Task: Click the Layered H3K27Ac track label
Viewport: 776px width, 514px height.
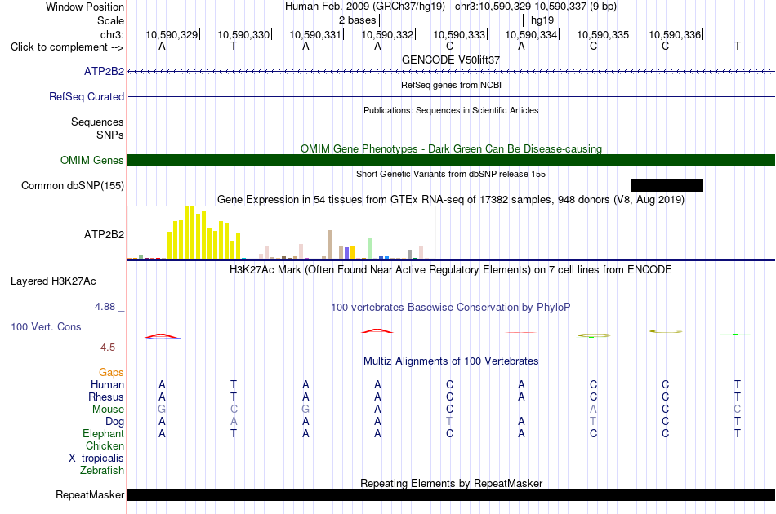Action: 53,281
